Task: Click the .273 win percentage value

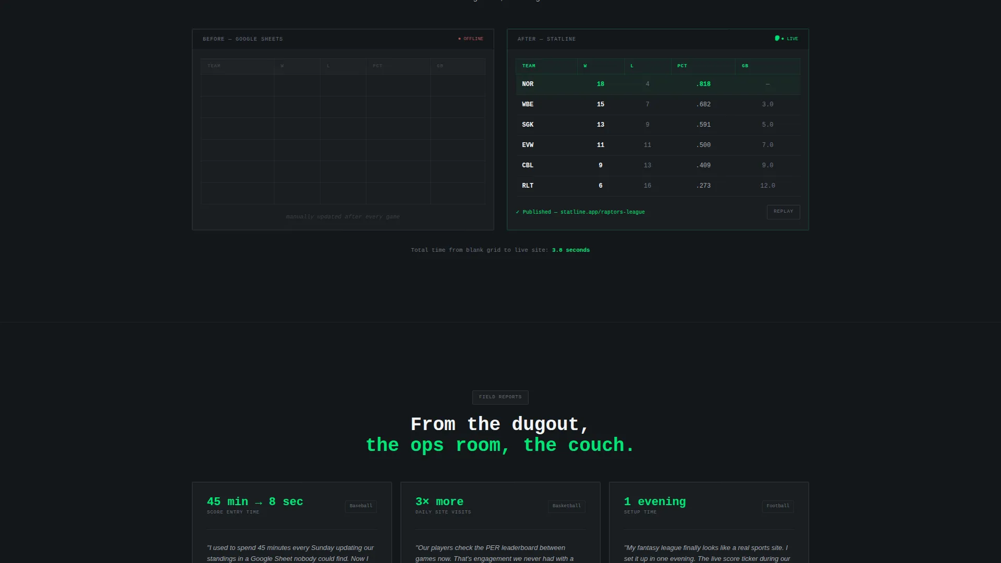Action: (x=703, y=186)
